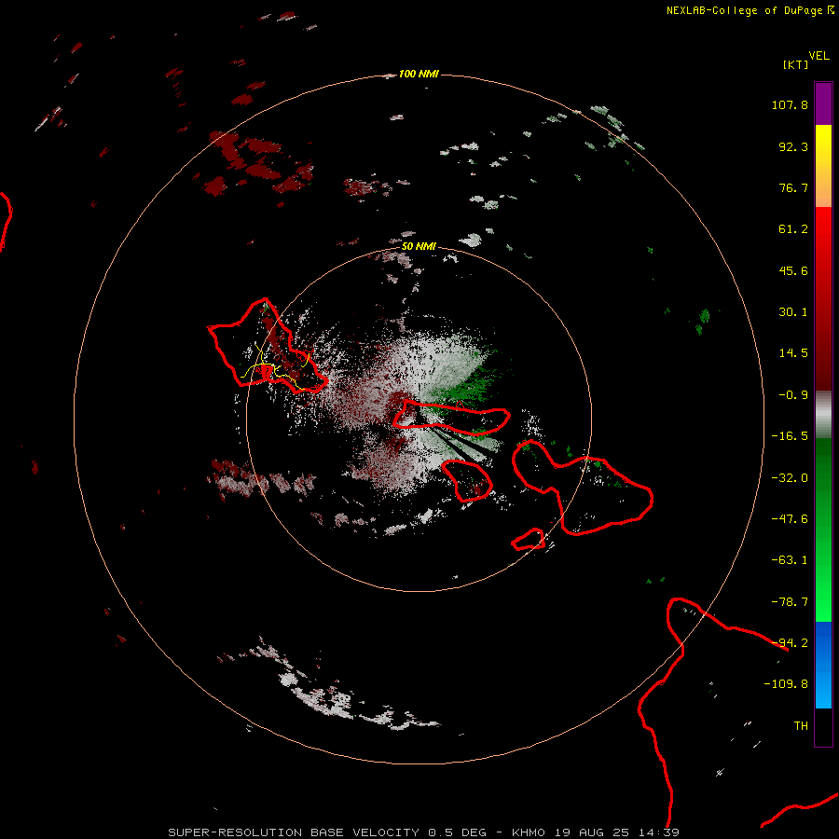
Task: Click the TH legend label
Action: pos(801,726)
